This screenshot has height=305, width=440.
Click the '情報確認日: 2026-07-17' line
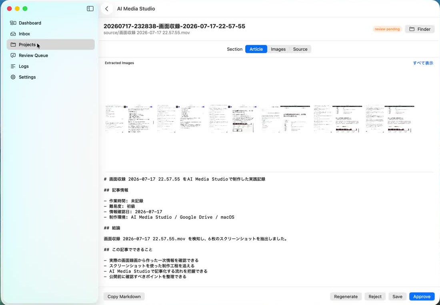point(133,212)
